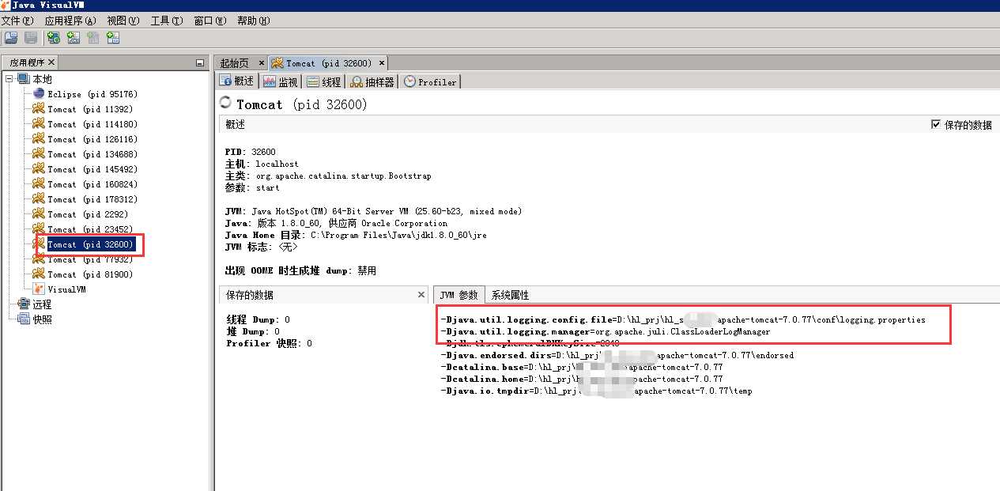
Task: Click the Tomcat icon for pid 2292
Action: click(39, 213)
